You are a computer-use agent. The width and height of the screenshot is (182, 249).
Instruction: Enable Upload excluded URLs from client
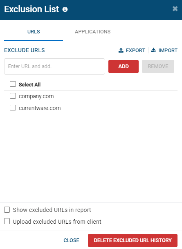tap(7, 221)
